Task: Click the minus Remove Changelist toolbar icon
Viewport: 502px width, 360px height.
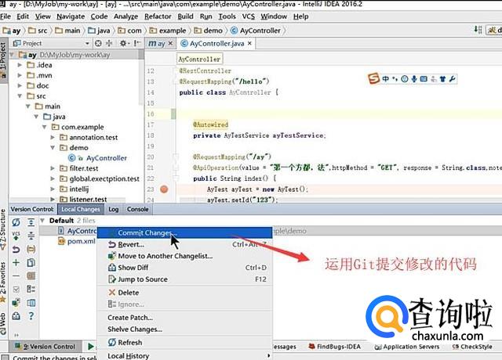Action: pyautogui.click(x=16, y=276)
